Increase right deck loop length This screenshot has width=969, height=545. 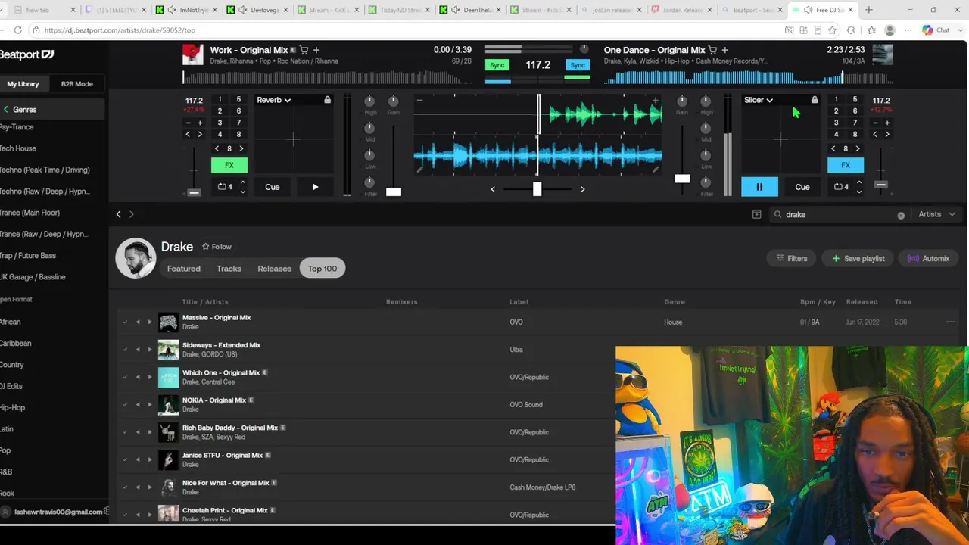pyautogui.click(x=858, y=182)
